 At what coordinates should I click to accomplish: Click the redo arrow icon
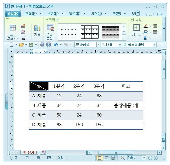click(x=66, y=45)
